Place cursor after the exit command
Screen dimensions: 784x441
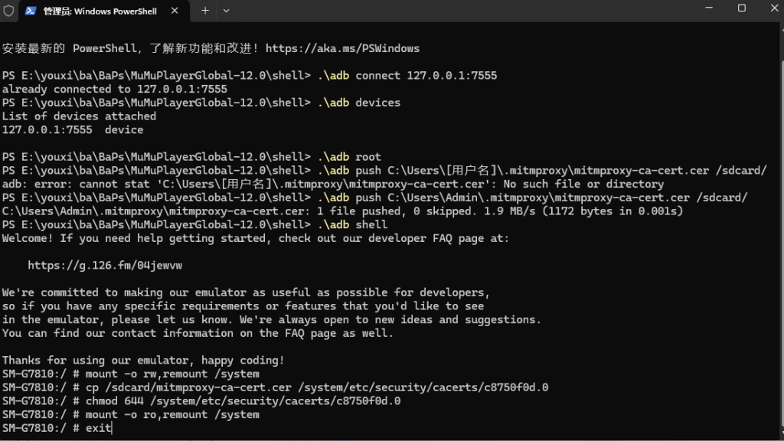tap(112, 428)
